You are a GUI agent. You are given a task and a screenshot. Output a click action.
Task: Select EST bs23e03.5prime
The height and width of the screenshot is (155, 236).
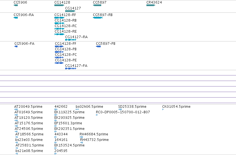[x=17, y=143]
